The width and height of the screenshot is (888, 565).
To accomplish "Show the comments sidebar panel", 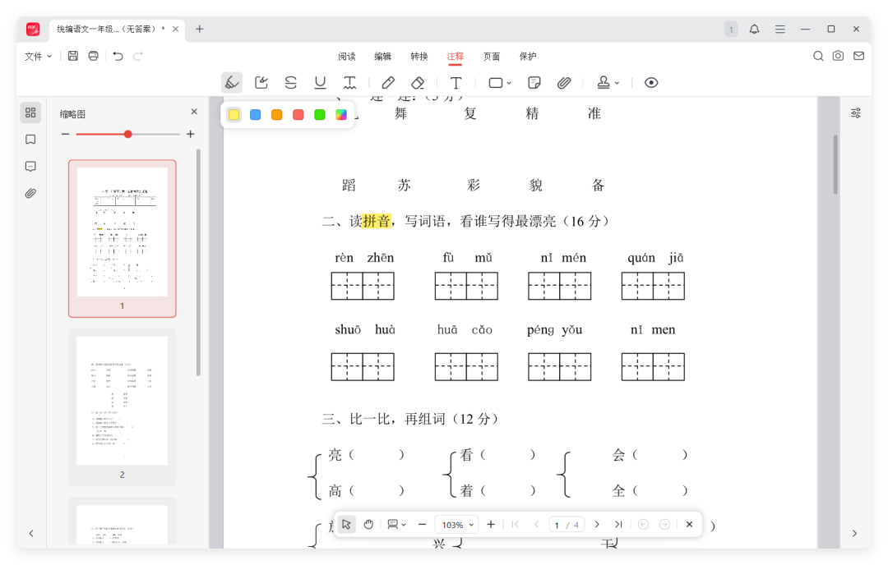I will pos(30,166).
